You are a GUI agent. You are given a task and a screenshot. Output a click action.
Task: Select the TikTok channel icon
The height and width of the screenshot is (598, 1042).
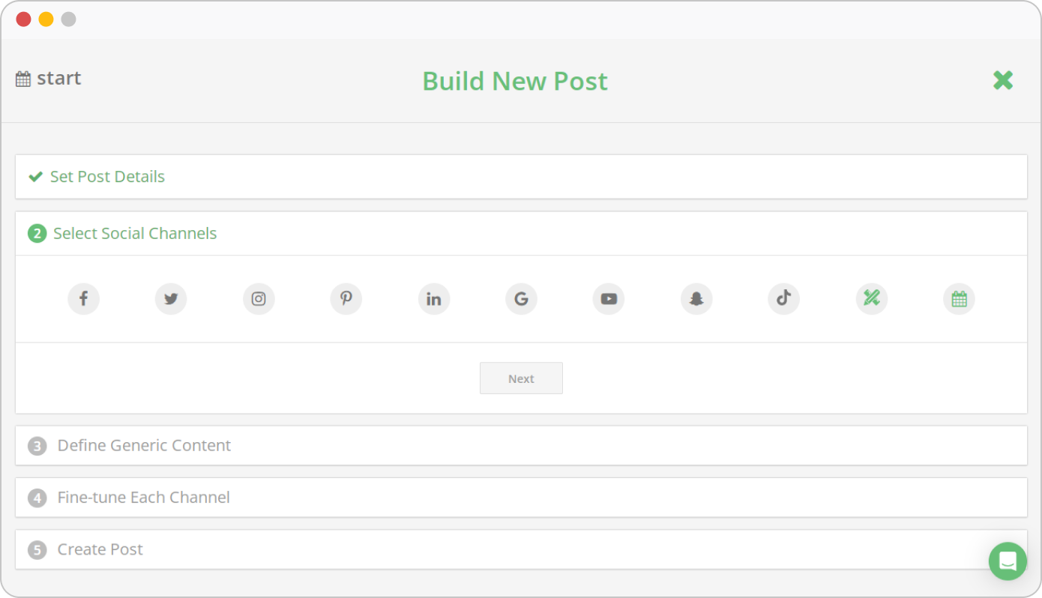pyautogui.click(x=784, y=299)
